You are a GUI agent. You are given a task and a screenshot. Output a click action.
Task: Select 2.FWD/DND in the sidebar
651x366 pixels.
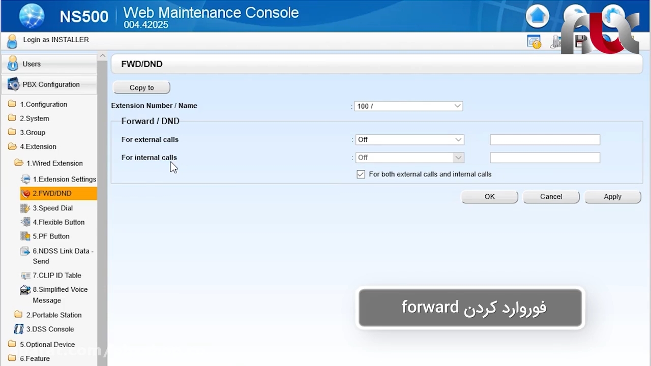(52, 194)
